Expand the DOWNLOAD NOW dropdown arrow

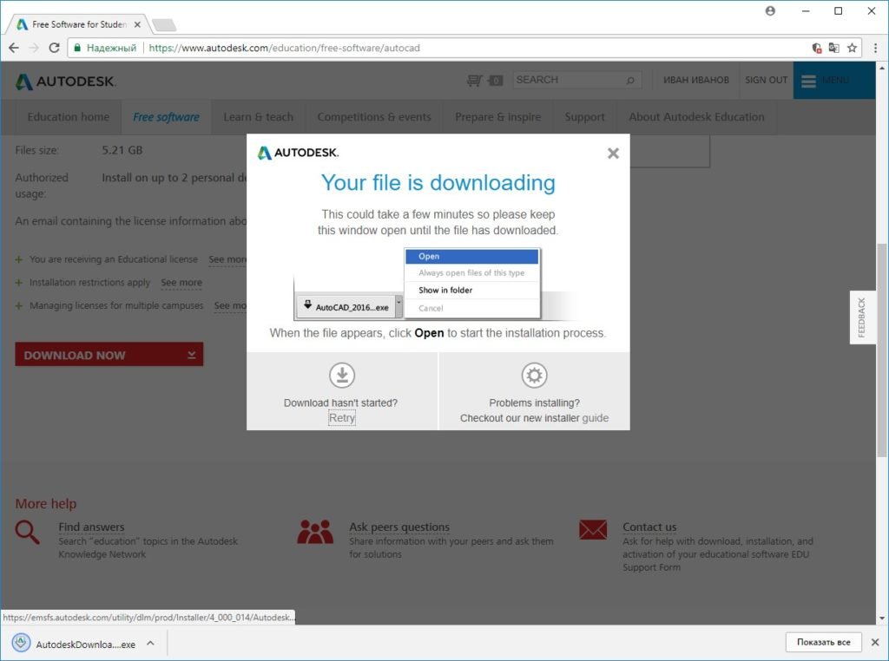(192, 355)
